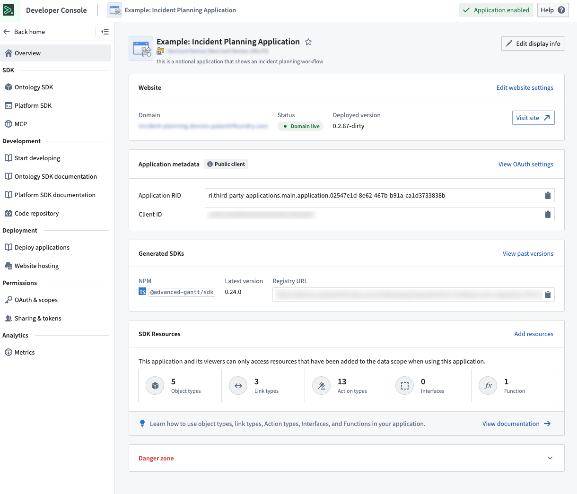Open Code repository in the sidebar

pyautogui.click(x=56, y=213)
